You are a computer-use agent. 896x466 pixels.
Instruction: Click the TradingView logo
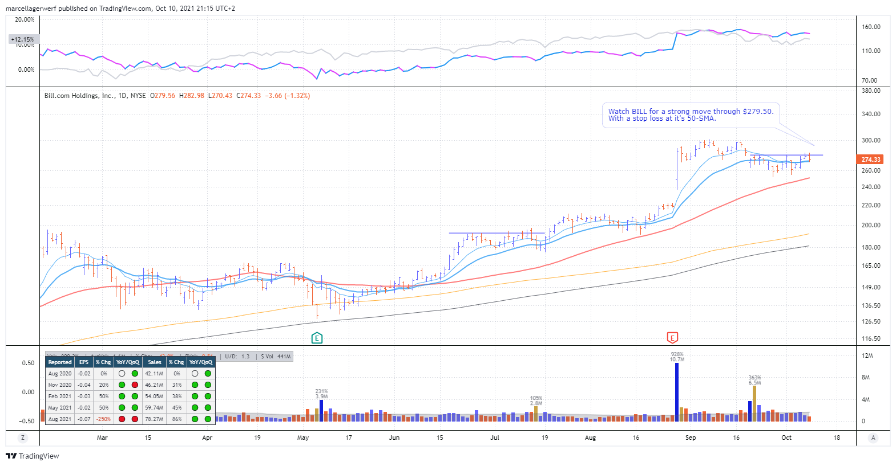(x=32, y=456)
